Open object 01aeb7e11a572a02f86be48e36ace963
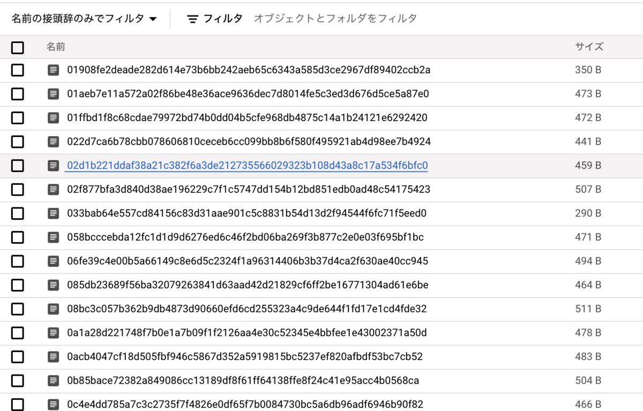This screenshot has height=411, width=643. pos(248,94)
